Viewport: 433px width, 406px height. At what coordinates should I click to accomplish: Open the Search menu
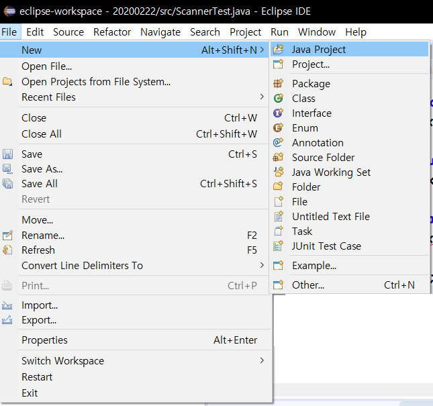pyautogui.click(x=205, y=32)
